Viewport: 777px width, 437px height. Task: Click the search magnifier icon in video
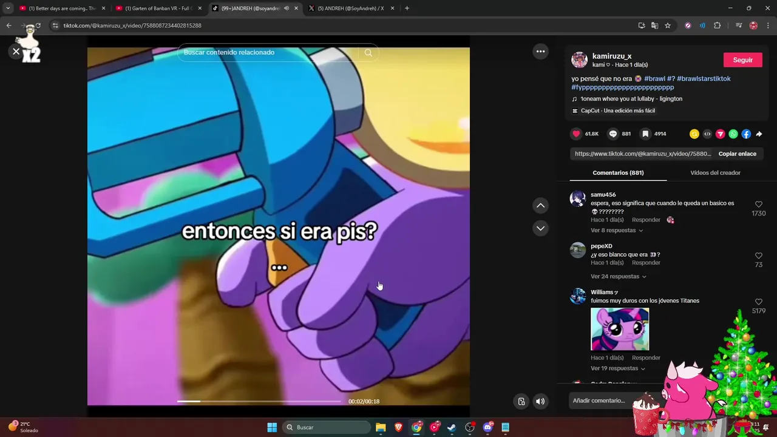(x=368, y=53)
